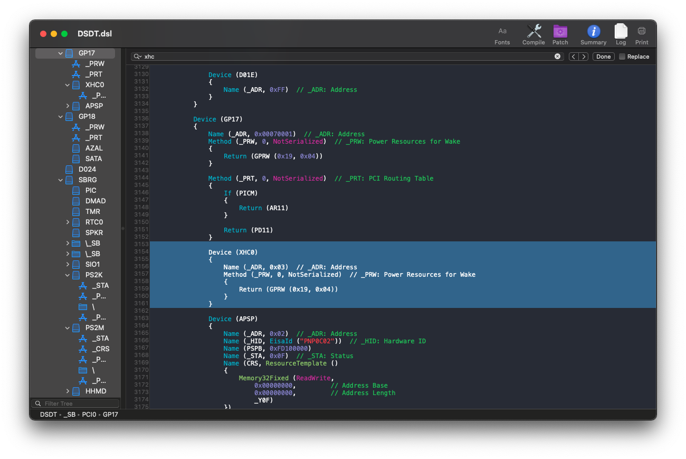Open the Fonts settings in toolbar
This screenshot has width=686, height=459.
coord(502,35)
